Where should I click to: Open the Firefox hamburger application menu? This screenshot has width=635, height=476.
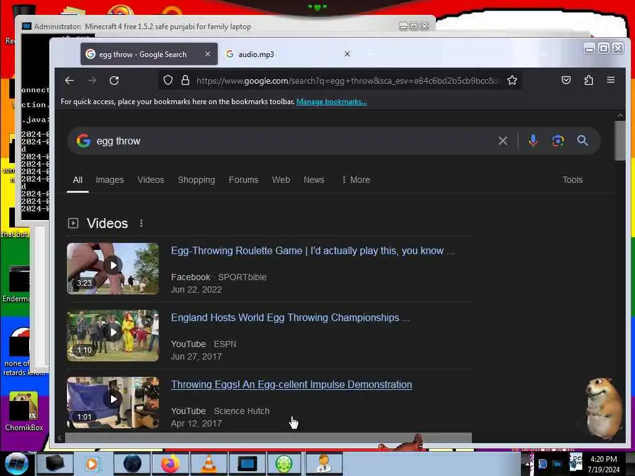pyautogui.click(x=611, y=80)
